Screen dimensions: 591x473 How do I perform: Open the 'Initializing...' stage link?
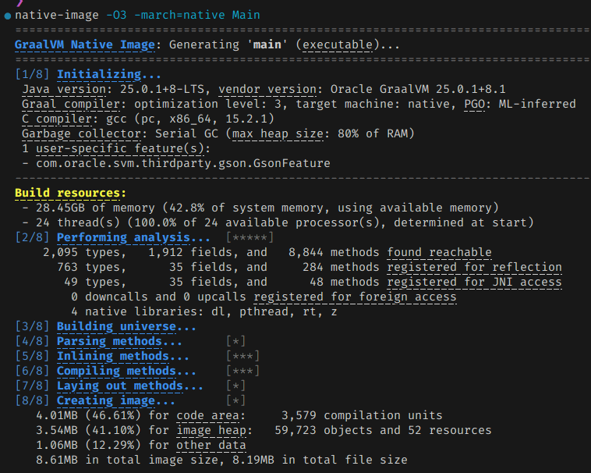109,74
